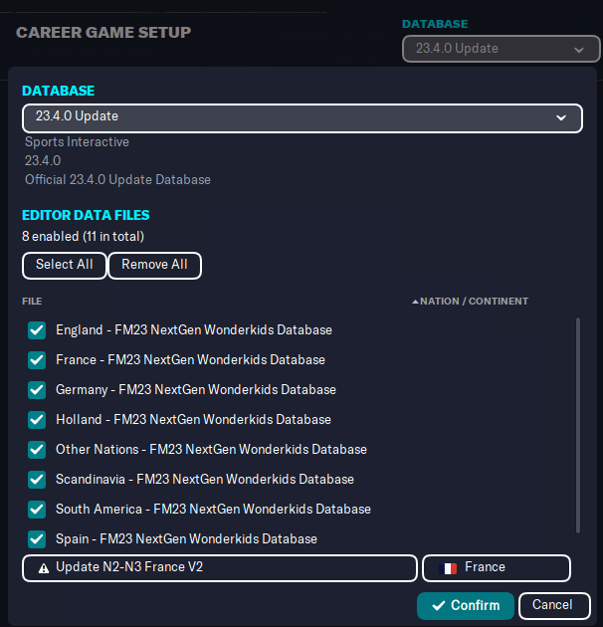Confirm the database selection

(x=466, y=605)
